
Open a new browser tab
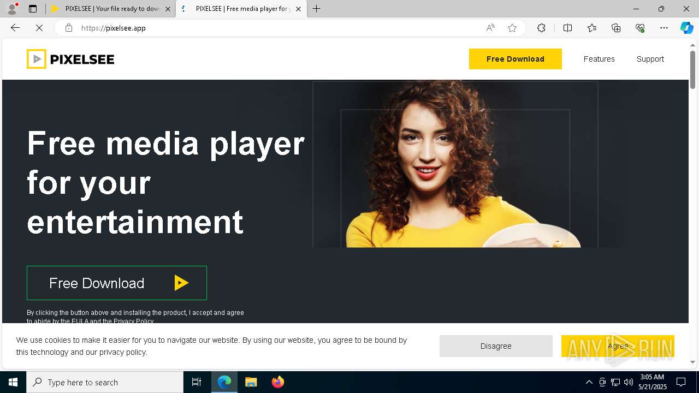point(316,9)
